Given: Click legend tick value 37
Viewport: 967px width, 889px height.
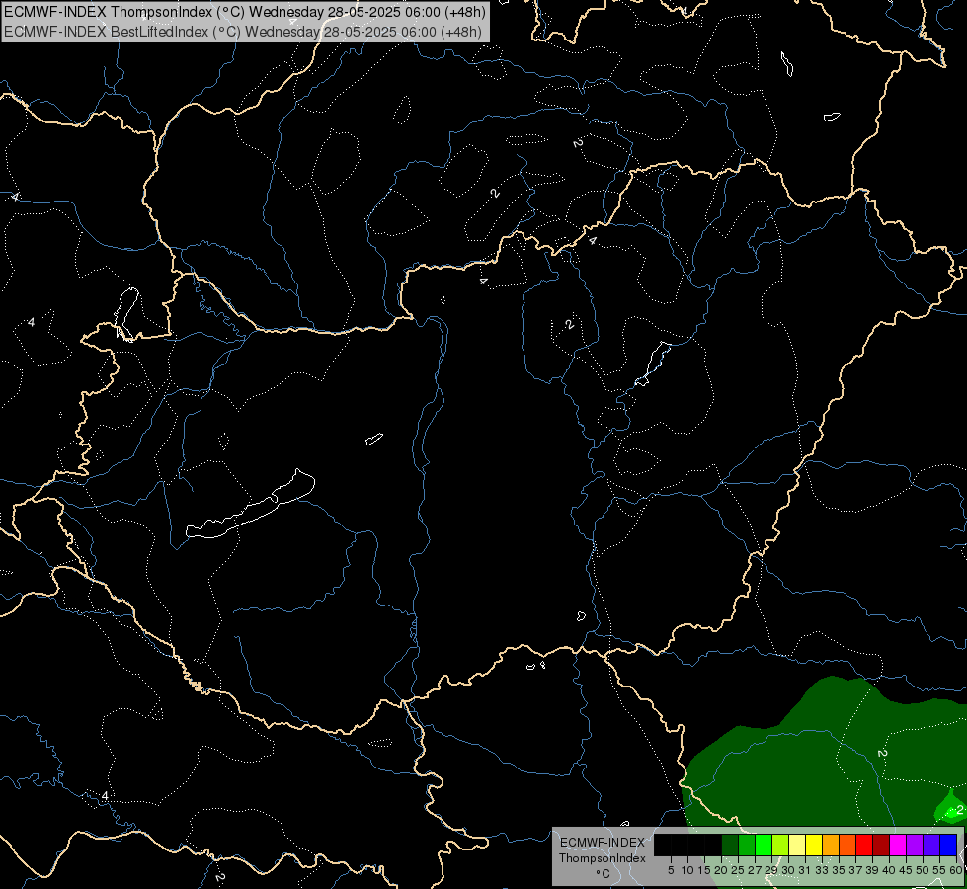Looking at the screenshot, I should pyautogui.click(x=855, y=870).
